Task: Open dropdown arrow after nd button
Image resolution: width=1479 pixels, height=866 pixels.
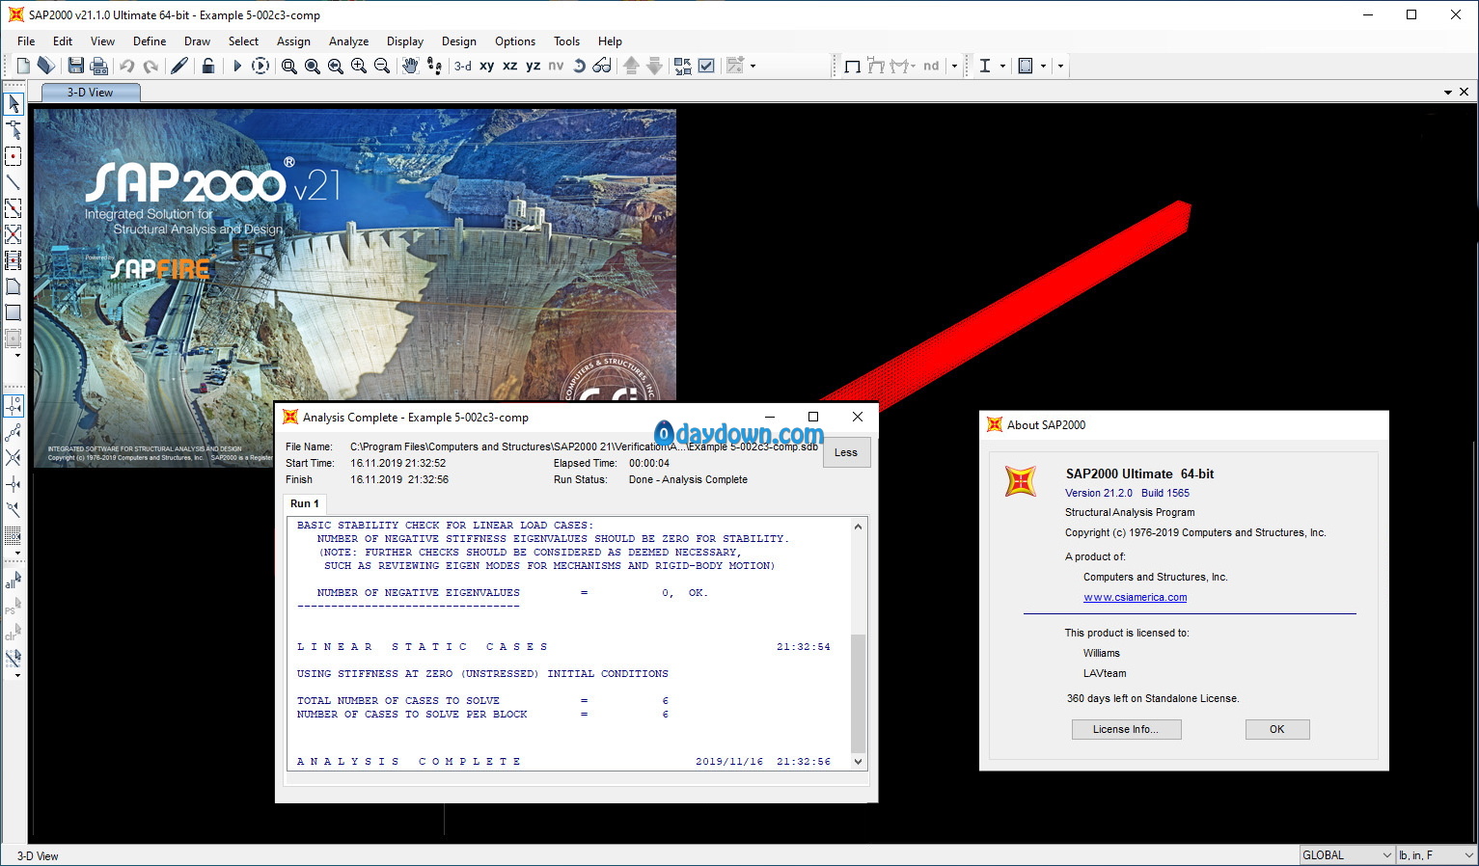Action: click(x=955, y=66)
